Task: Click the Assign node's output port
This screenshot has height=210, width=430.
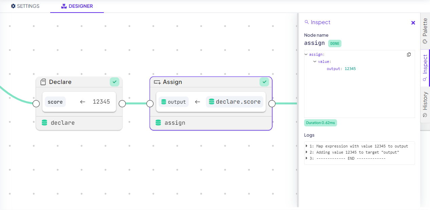Action: coord(272,104)
